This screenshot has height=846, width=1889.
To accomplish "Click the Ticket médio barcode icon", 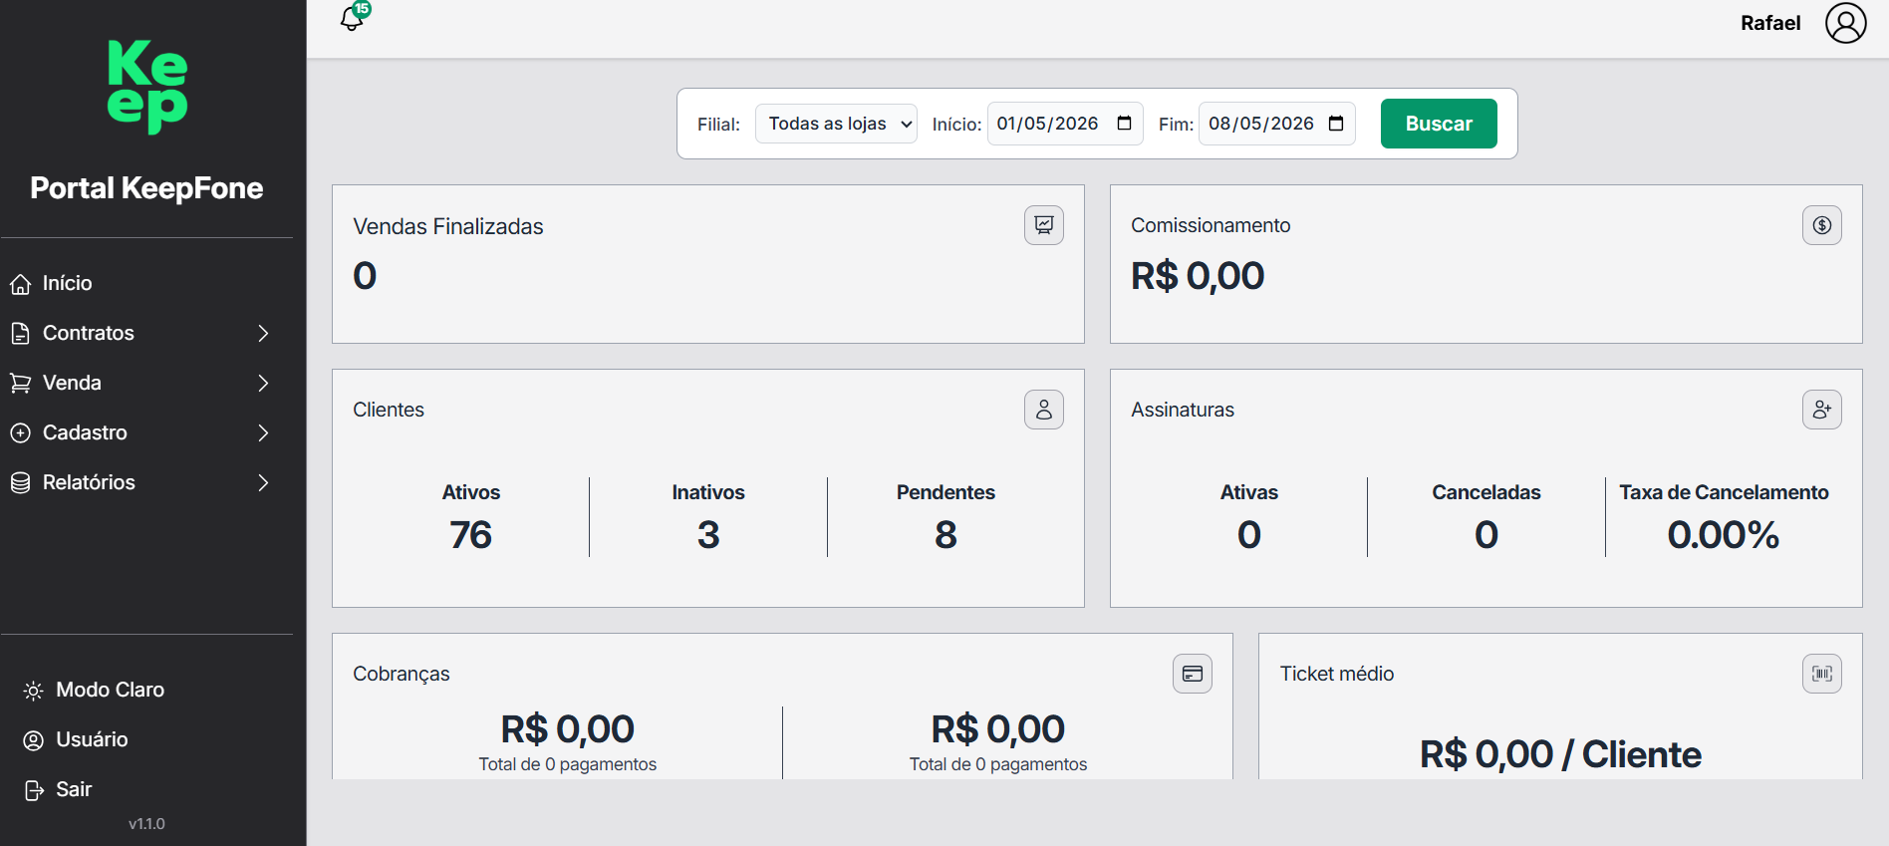I will (x=1821, y=674).
